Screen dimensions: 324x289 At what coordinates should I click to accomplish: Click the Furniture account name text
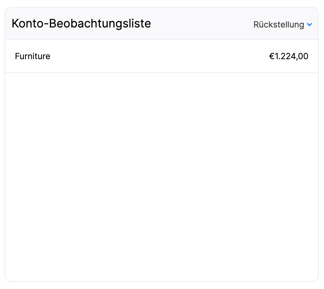click(32, 56)
